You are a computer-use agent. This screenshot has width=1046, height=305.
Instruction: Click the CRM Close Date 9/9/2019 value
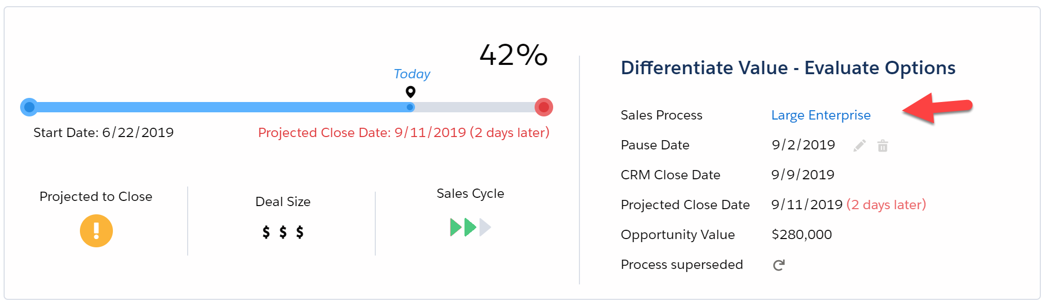803,175
